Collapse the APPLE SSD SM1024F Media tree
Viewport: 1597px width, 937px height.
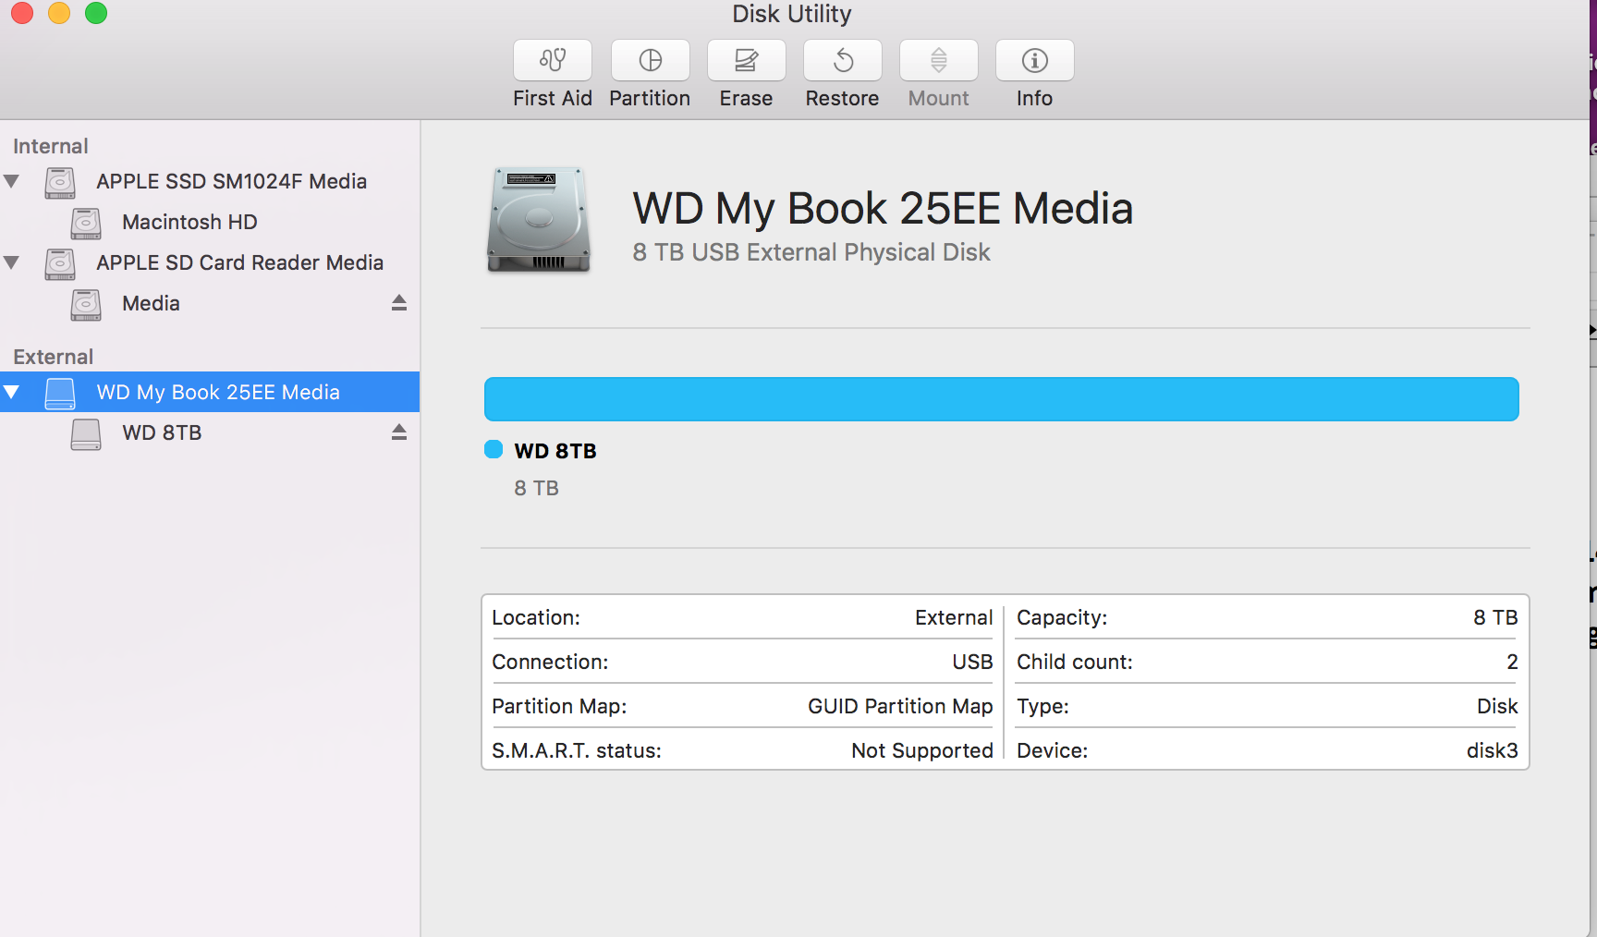[x=12, y=181]
